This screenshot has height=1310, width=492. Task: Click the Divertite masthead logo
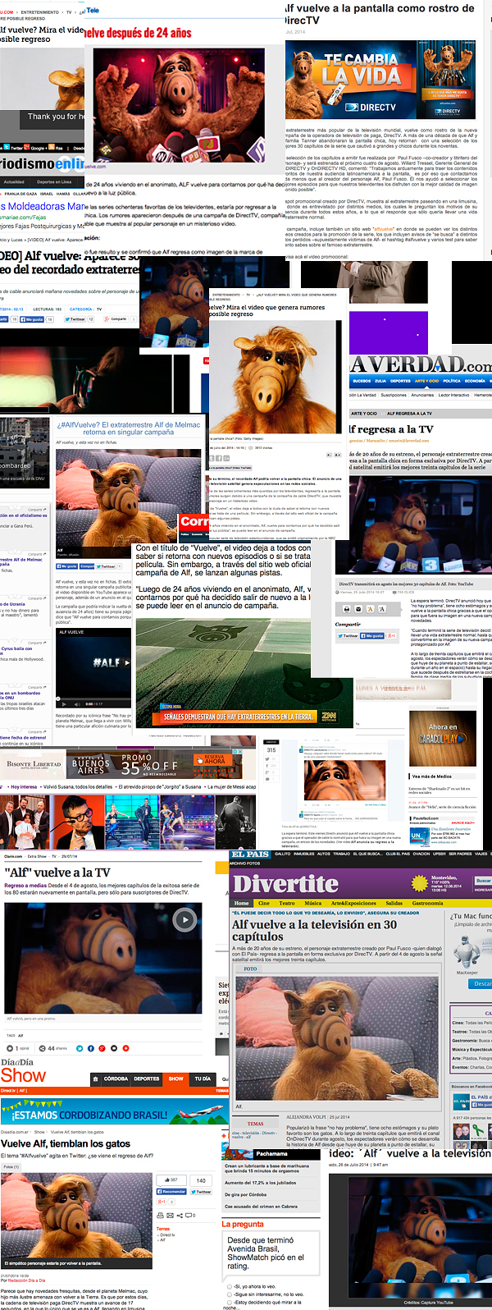pyautogui.click(x=285, y=883)
